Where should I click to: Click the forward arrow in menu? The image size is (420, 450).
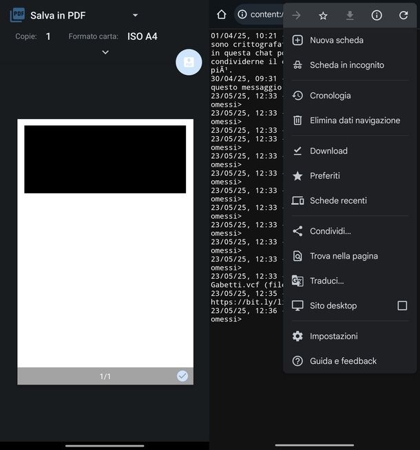coord(296,15)
